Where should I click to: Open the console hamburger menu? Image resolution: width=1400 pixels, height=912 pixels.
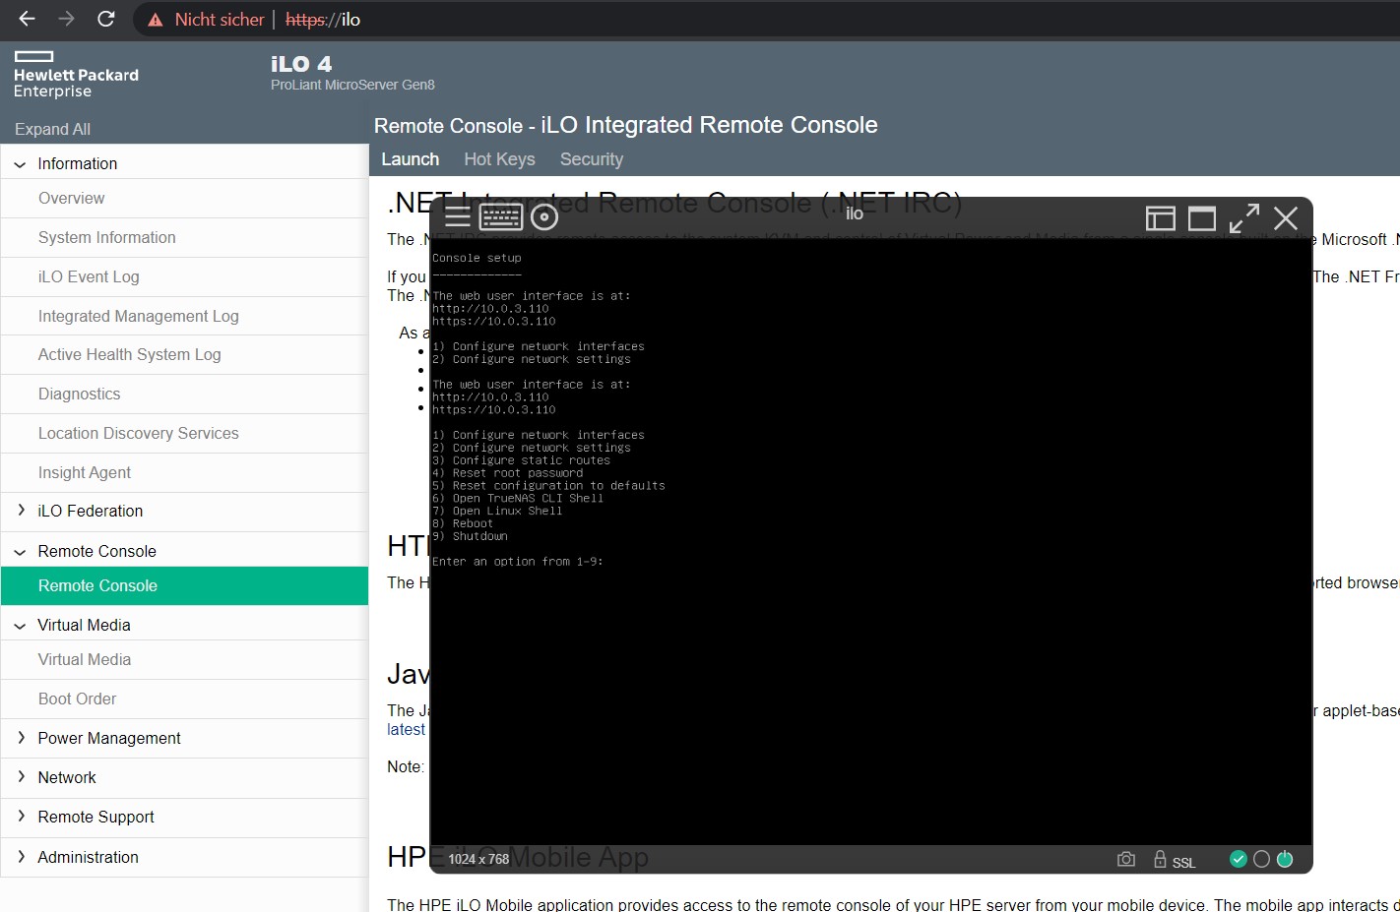coord(458,216)
